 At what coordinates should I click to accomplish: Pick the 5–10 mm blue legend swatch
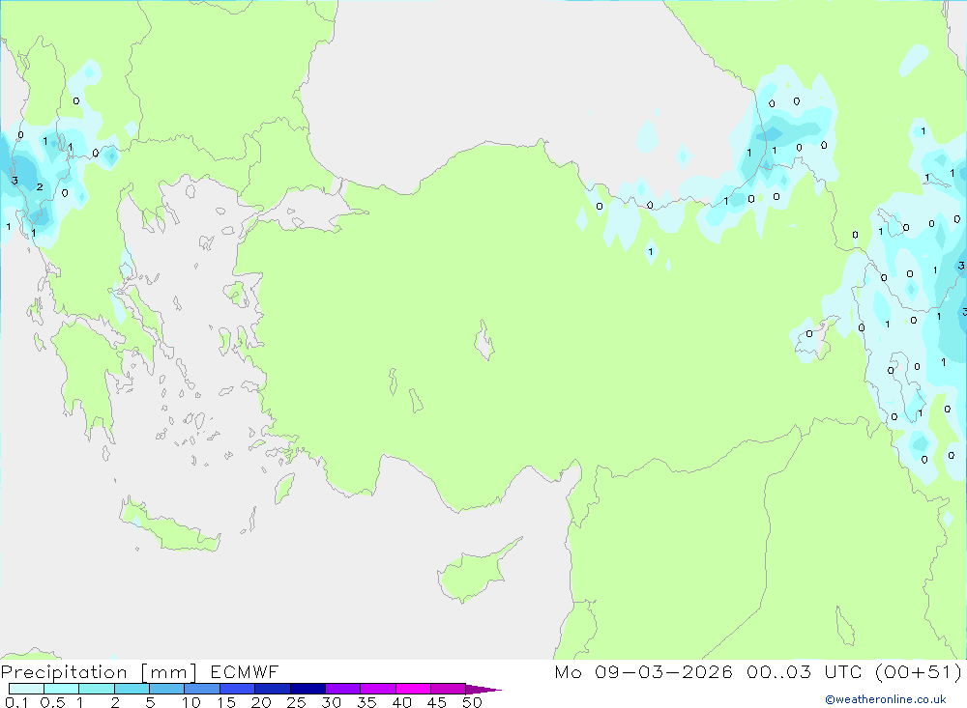click(x=167, y=689)
